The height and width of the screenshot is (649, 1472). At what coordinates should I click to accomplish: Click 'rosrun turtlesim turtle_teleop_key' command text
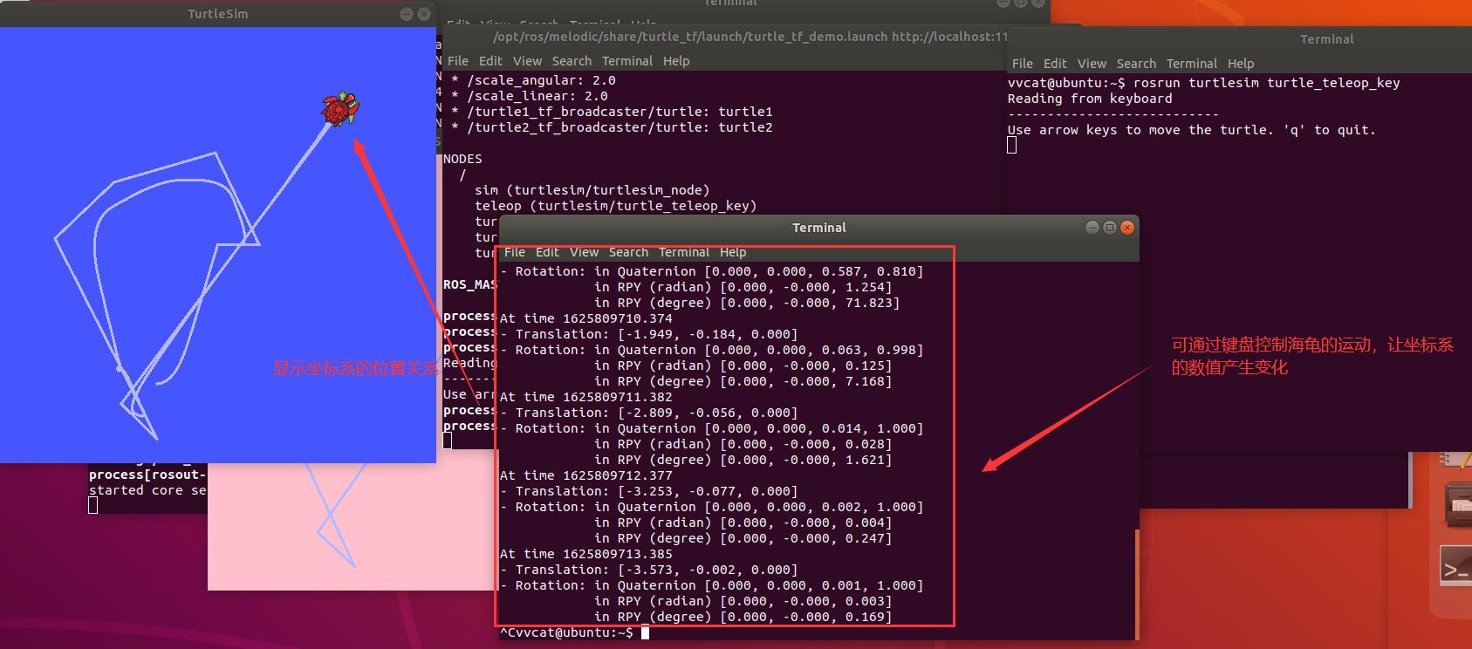[1267, 83]
